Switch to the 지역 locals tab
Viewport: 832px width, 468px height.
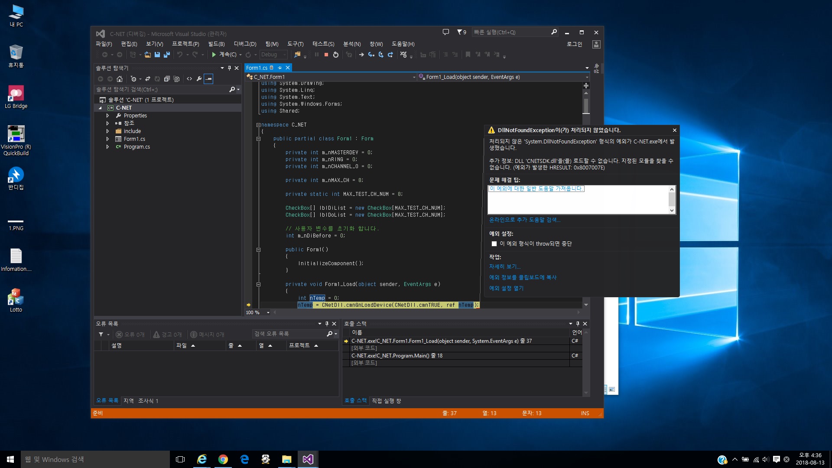129,401
